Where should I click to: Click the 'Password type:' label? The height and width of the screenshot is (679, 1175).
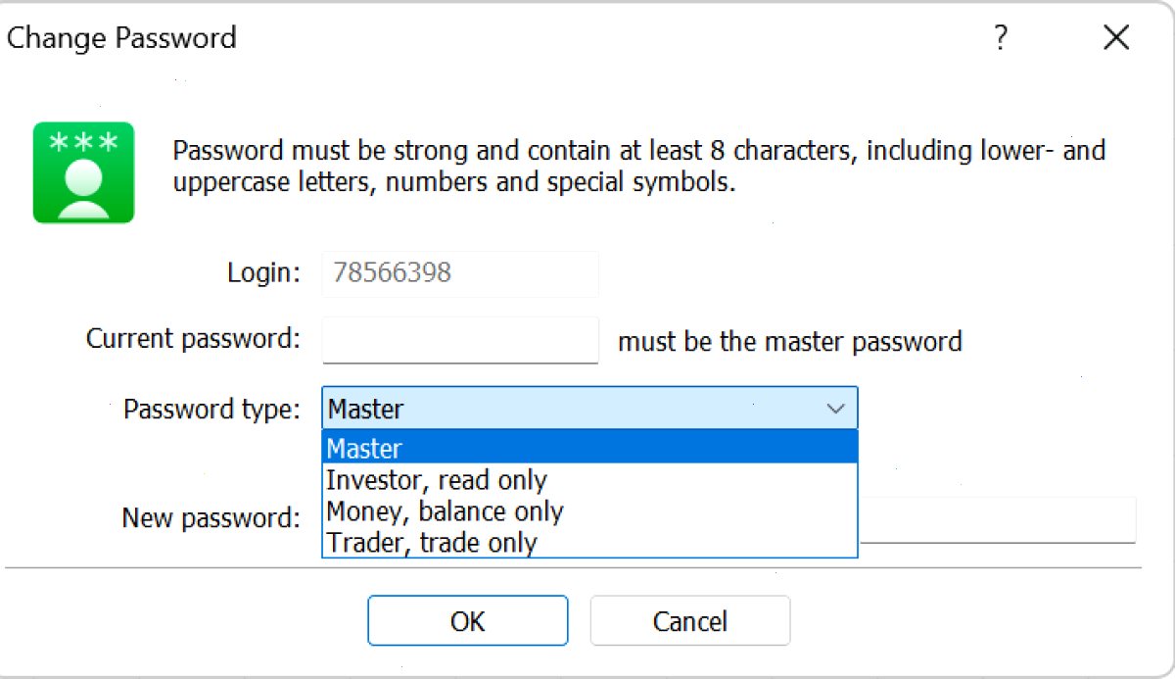pyautogui.click(x=211, y=409)
